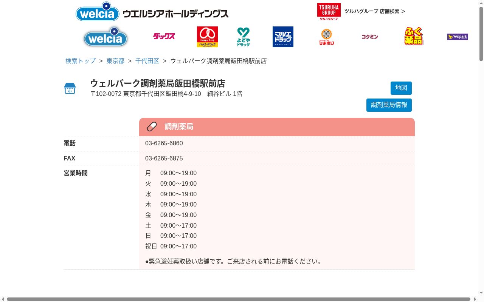Click the 電話 row label
Screen dimensions: 484x302
pos(70,143)
